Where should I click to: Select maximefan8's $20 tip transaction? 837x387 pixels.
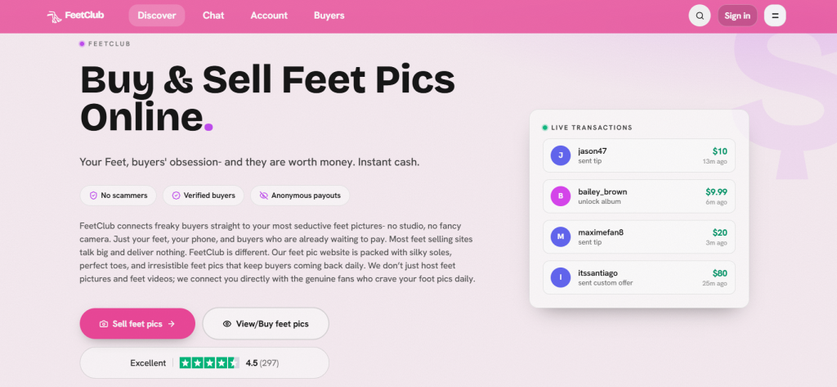[x=639, y=236]
